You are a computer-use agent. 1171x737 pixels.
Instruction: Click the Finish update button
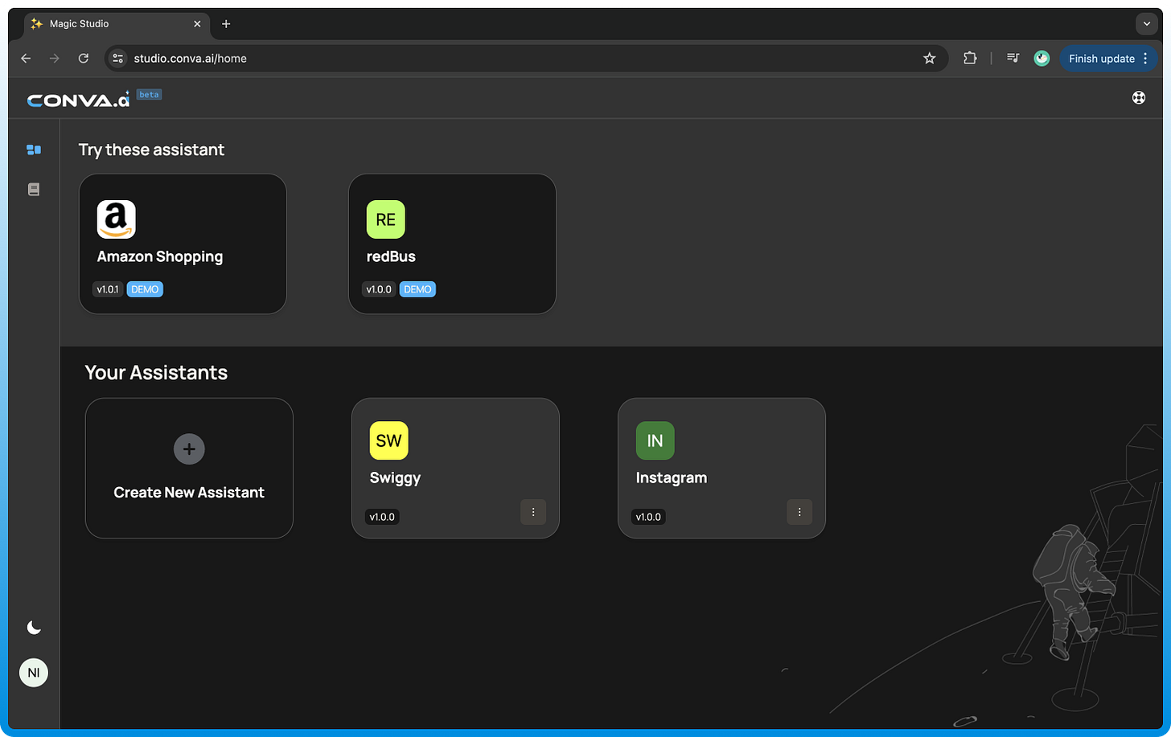1108,59
